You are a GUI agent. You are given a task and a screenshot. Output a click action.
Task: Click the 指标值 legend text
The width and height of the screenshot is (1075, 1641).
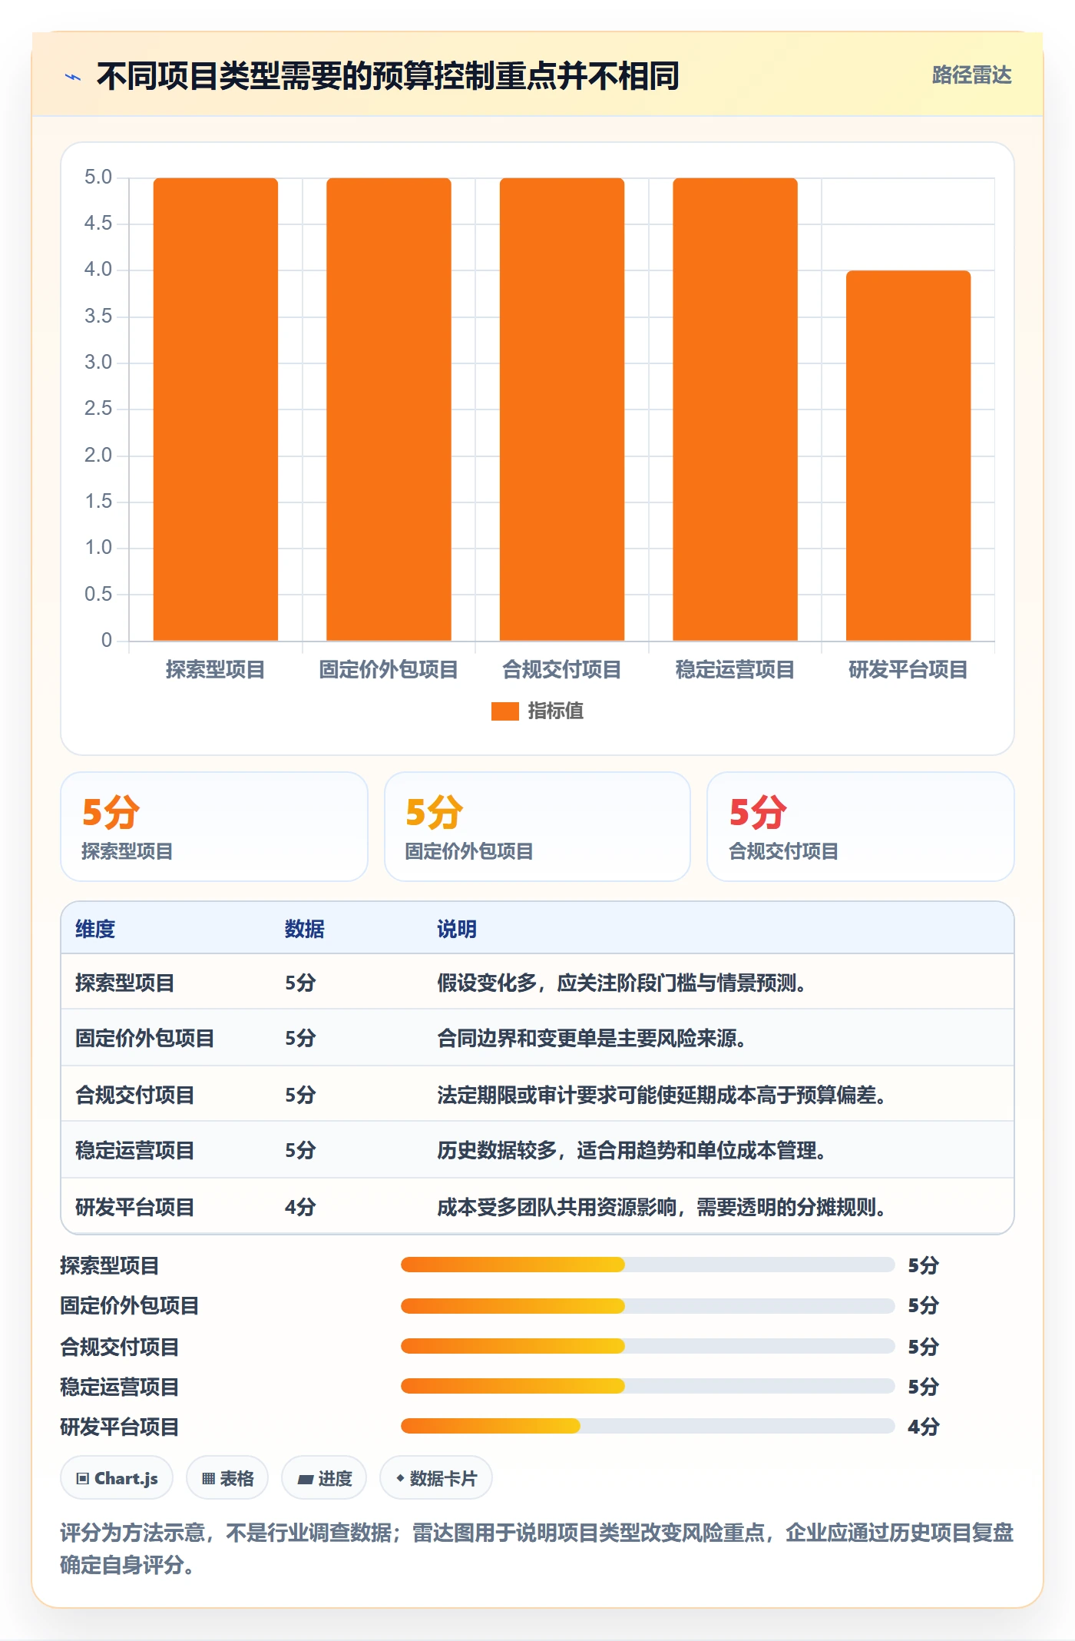[556, 711]
